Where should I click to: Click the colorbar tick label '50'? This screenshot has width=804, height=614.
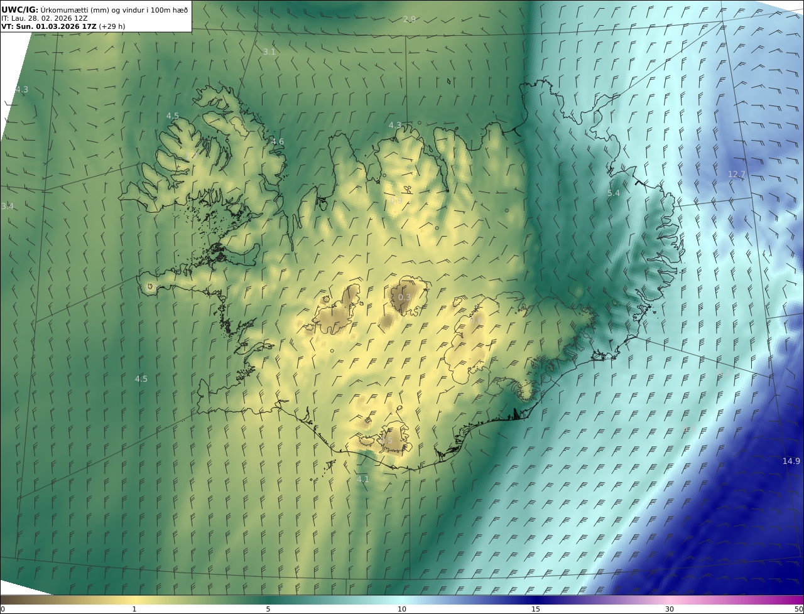tap(798, 609)
